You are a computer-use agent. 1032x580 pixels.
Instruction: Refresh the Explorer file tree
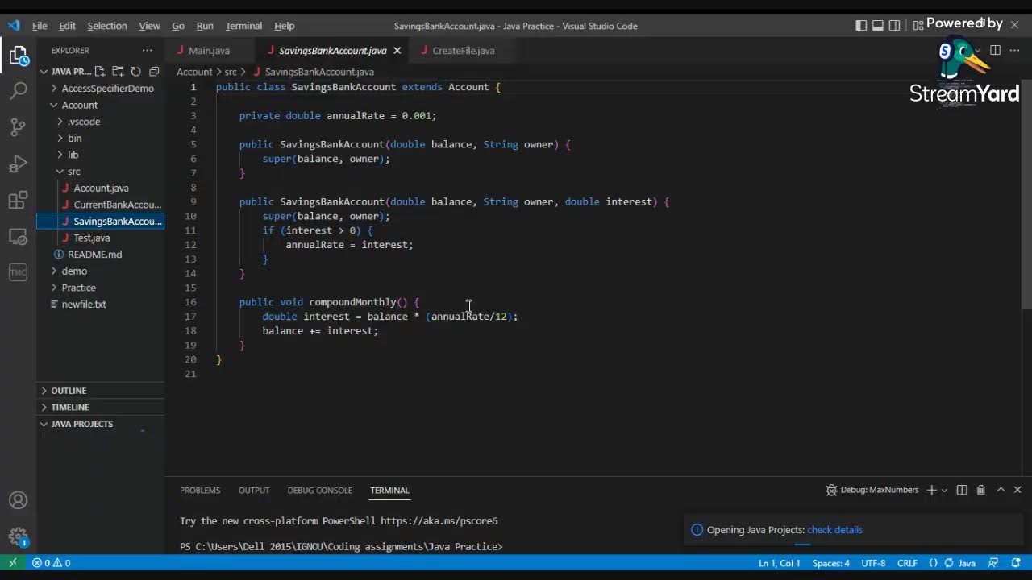[135, 72]
